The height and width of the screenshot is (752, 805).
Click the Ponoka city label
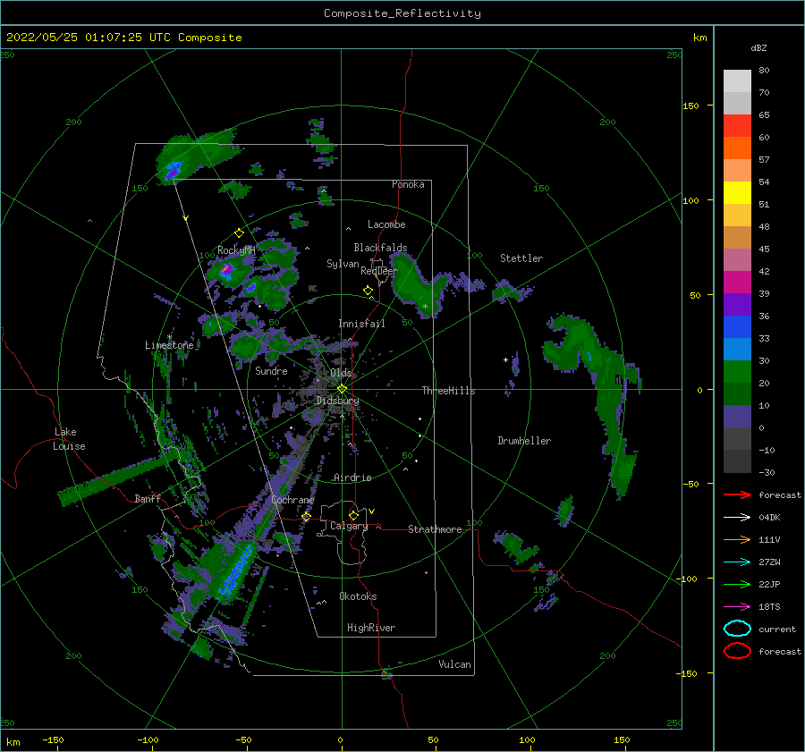point(408,184)
